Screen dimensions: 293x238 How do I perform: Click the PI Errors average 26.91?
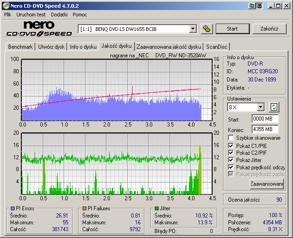pos(62,216)
